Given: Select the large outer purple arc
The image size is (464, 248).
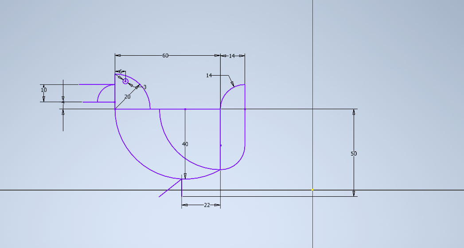Looking at the screenshot, I should tap(133, 155).
